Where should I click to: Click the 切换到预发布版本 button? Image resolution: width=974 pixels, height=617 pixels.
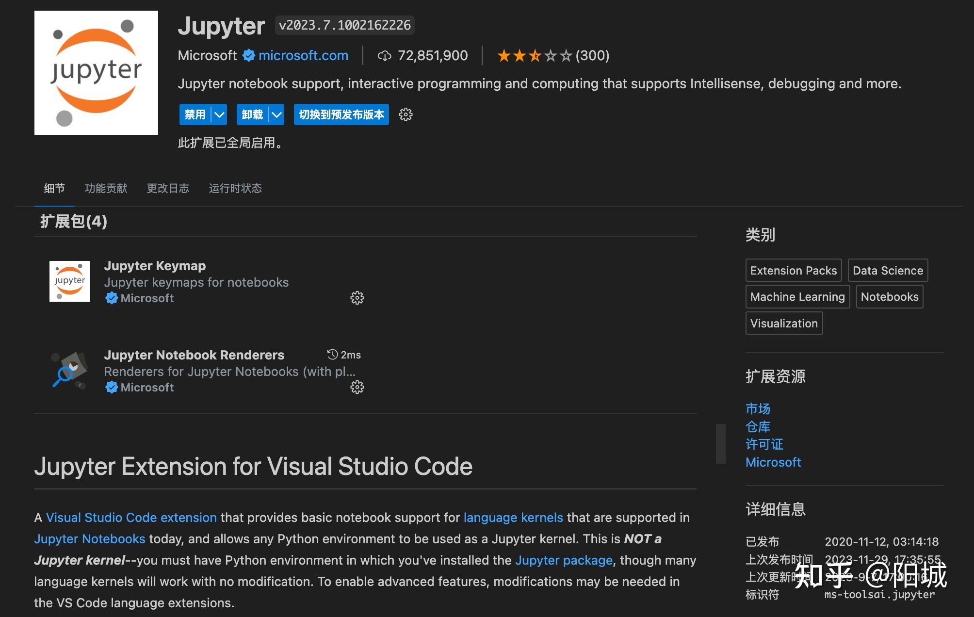coord(341,114)
